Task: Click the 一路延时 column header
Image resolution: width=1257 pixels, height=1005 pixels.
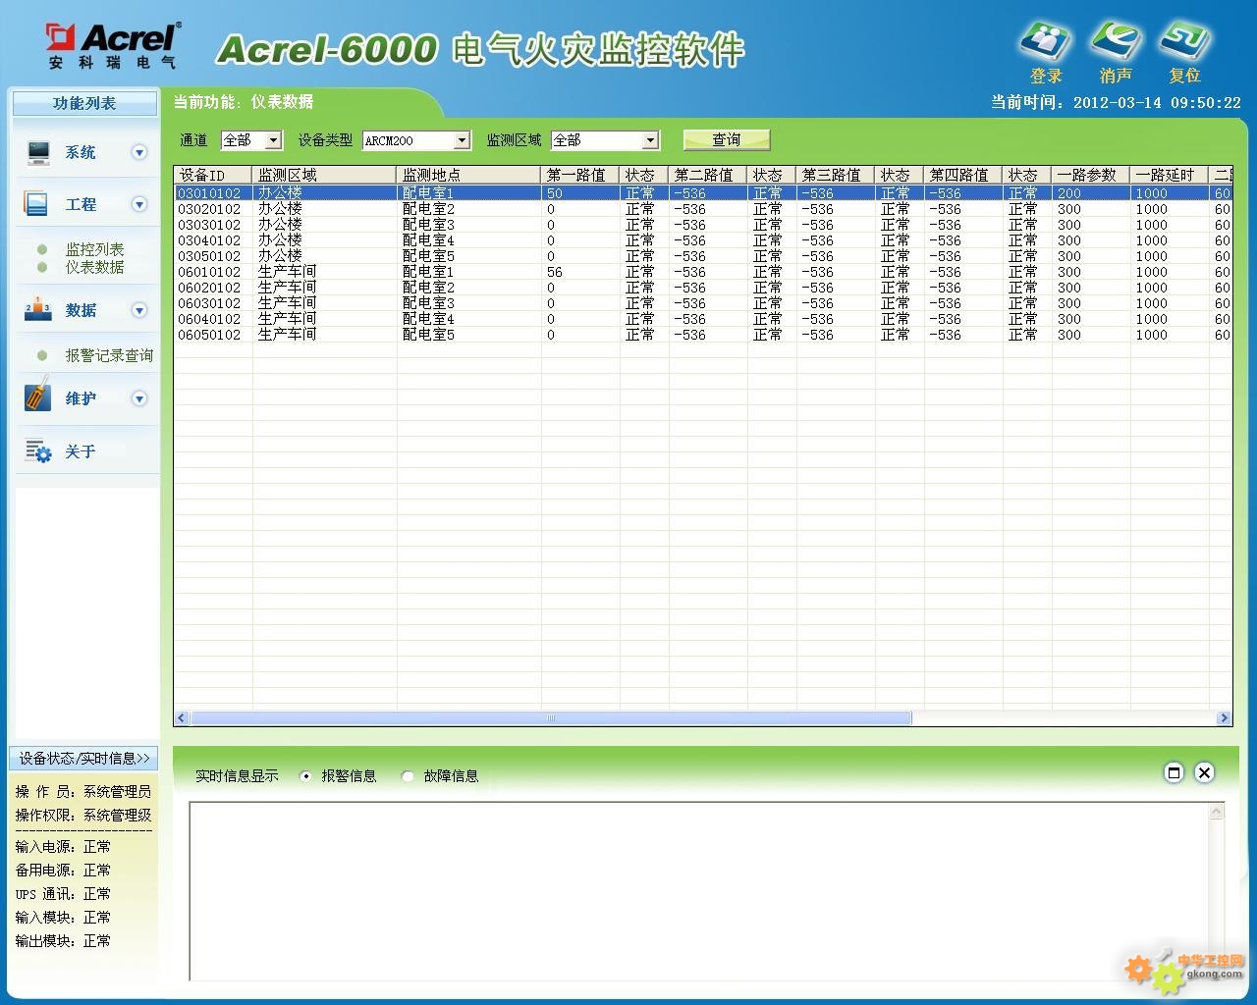Action: pos(1170,175)
